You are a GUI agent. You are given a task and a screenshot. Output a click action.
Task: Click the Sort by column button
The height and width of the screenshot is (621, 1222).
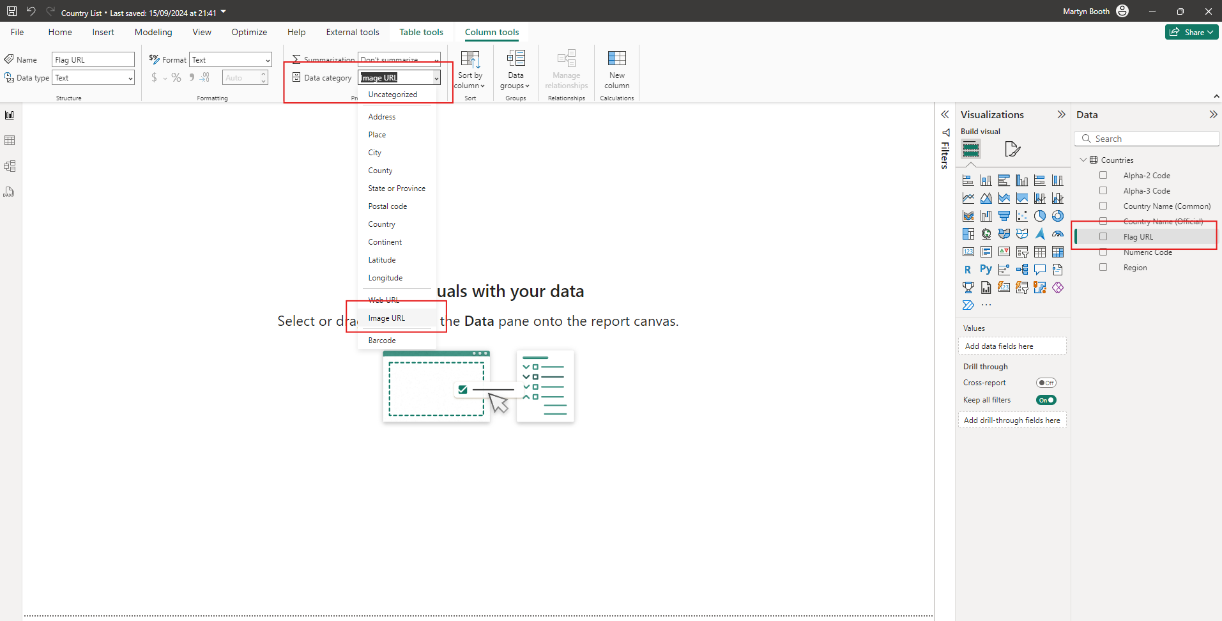(470, 70)
